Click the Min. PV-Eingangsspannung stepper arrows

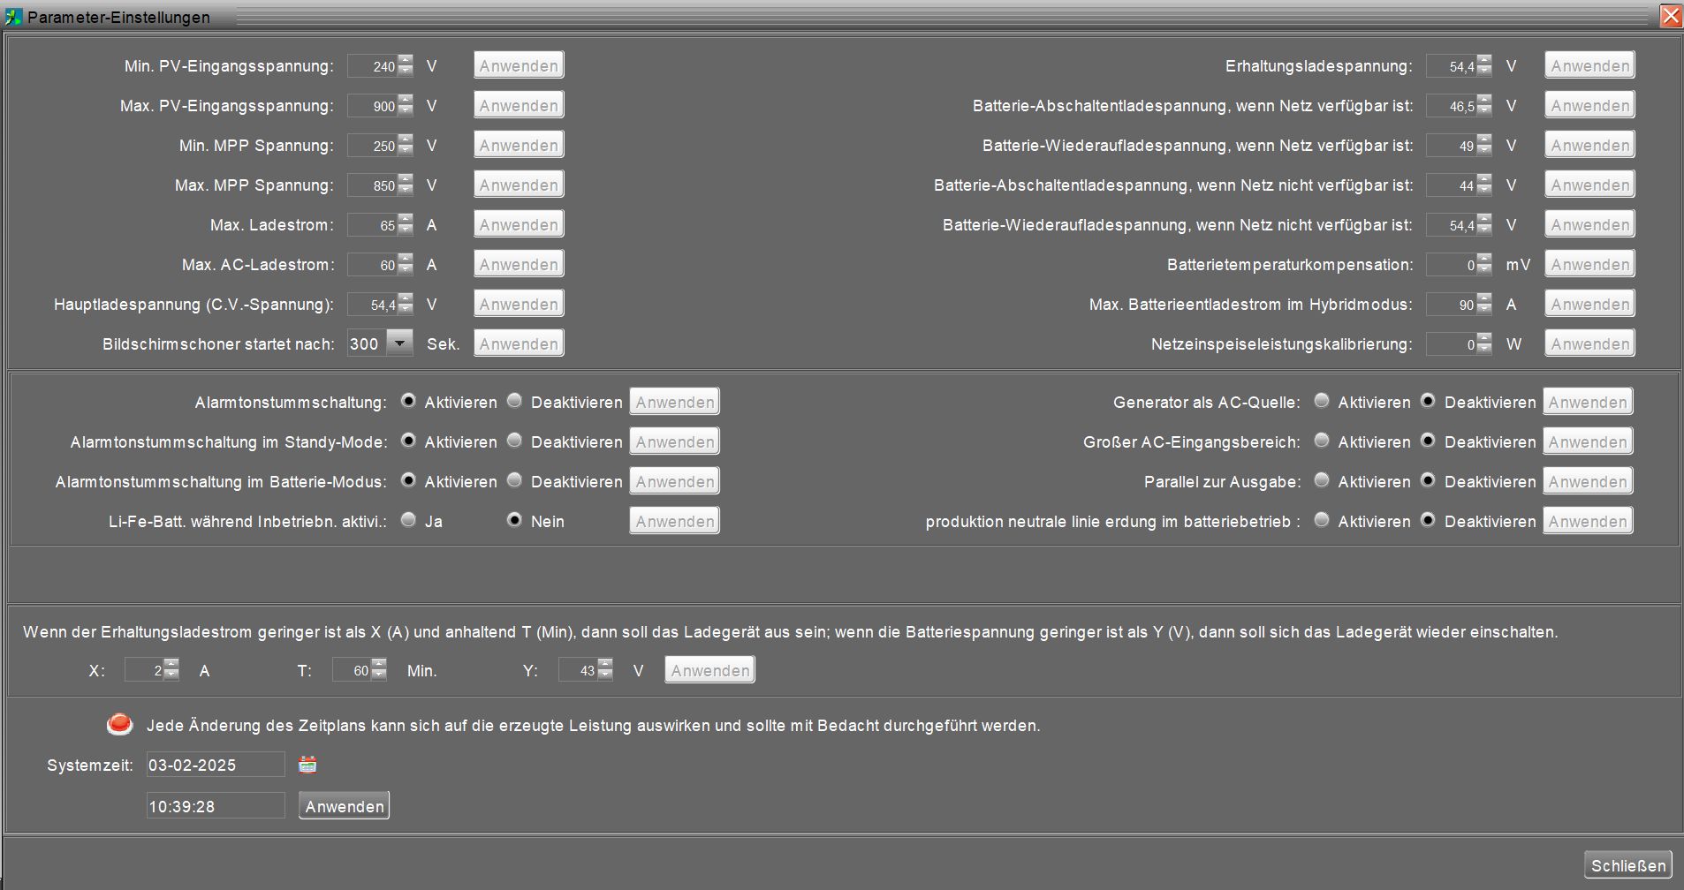click(406, 65)
